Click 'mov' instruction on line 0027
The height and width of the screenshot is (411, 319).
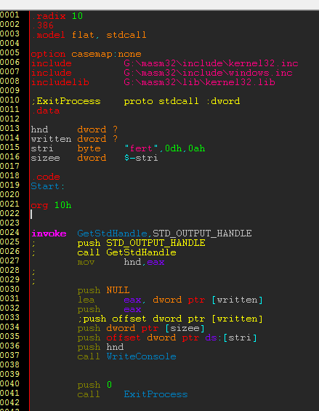(x=86, y=262)
